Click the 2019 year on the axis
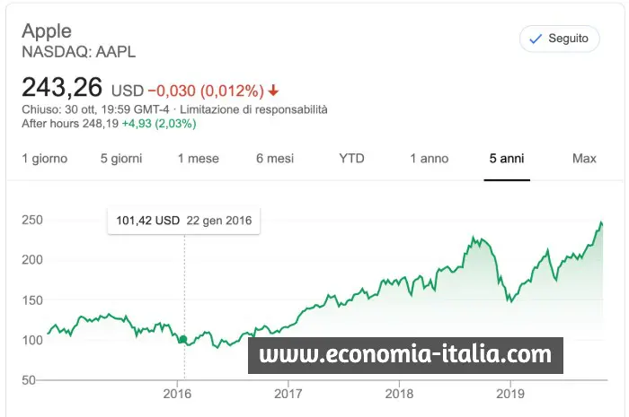Screen dimensions: 629x417 [509, 393]
